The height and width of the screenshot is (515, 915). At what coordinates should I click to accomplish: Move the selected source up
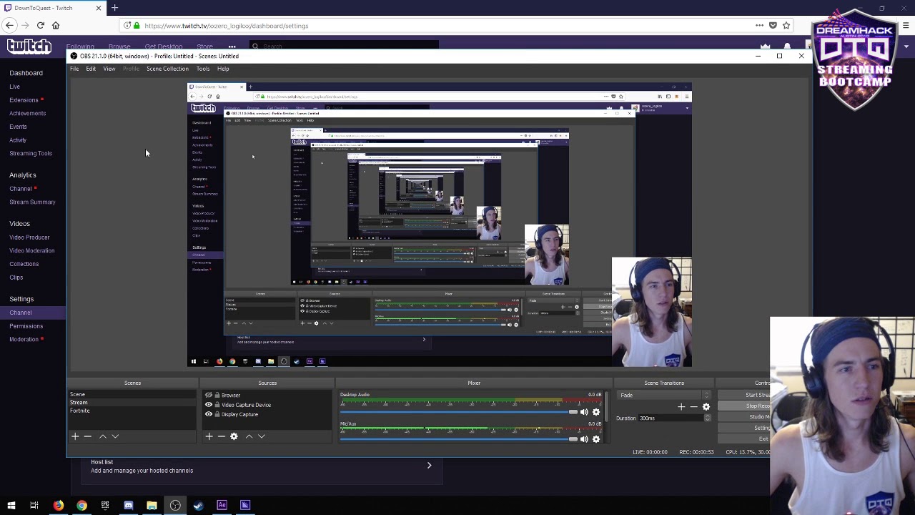[249, 436]
